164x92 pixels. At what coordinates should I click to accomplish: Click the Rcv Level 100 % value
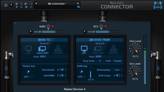pyautogui.click(x=135, y=79)
